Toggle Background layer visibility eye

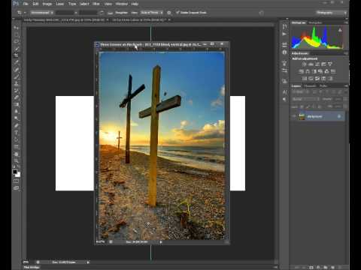click(x=294, y=116)
